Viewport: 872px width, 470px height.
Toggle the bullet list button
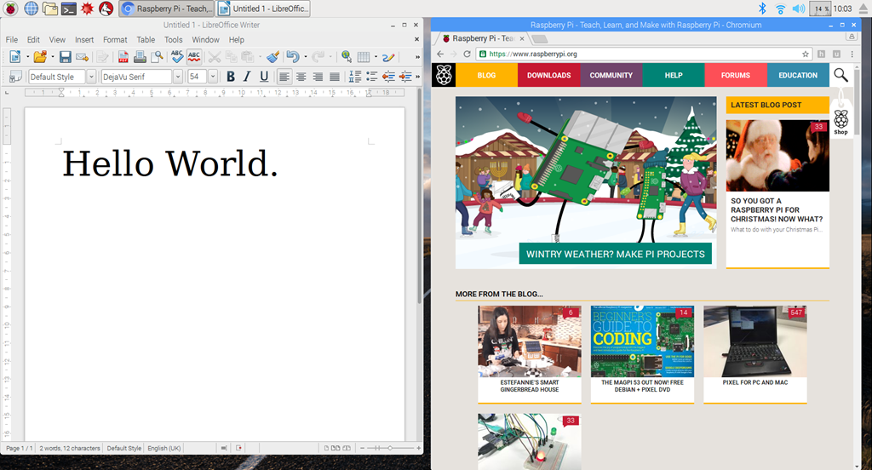coord(371,77)
